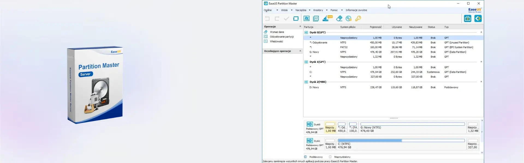Open the Widok menu

tap(284, 10)
